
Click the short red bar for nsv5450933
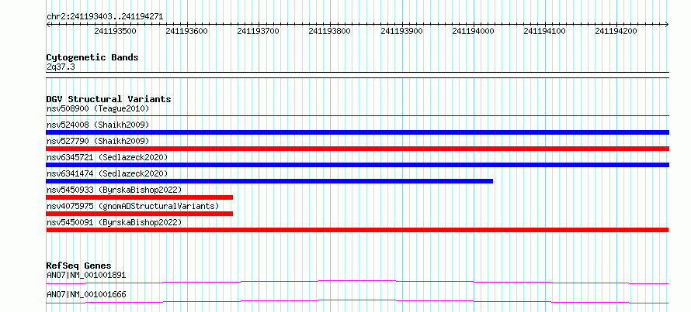[139, 197]
